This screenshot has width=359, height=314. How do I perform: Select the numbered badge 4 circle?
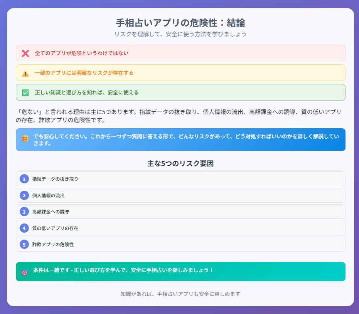coord(25,228)
